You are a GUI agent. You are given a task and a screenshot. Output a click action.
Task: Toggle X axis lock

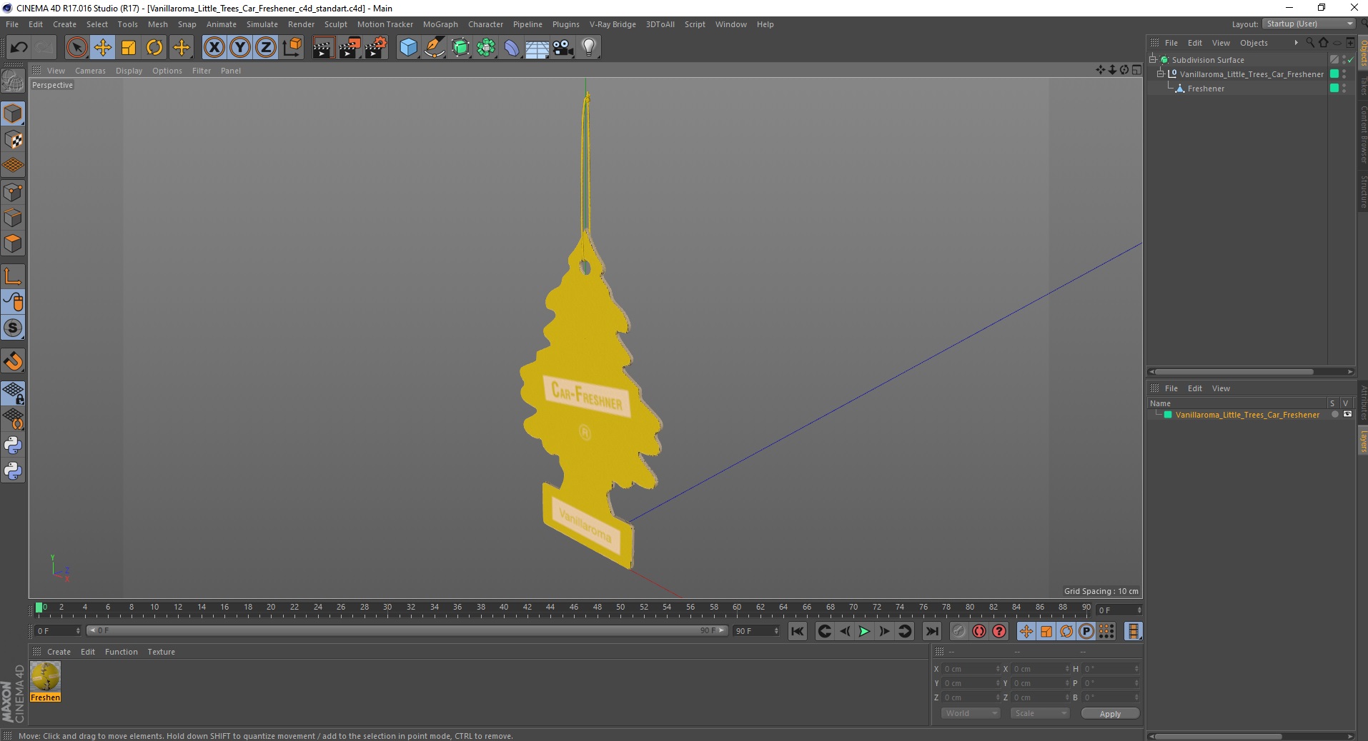pos(214,48)
